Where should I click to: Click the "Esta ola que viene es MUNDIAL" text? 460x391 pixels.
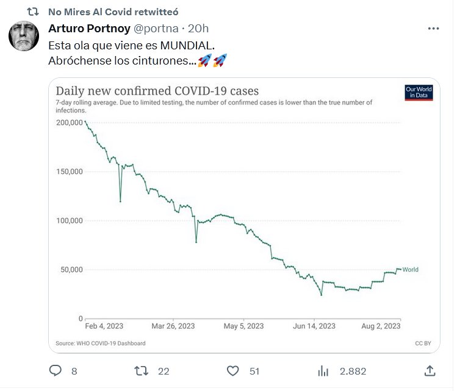pyautogui.click(x=132, y=45)
